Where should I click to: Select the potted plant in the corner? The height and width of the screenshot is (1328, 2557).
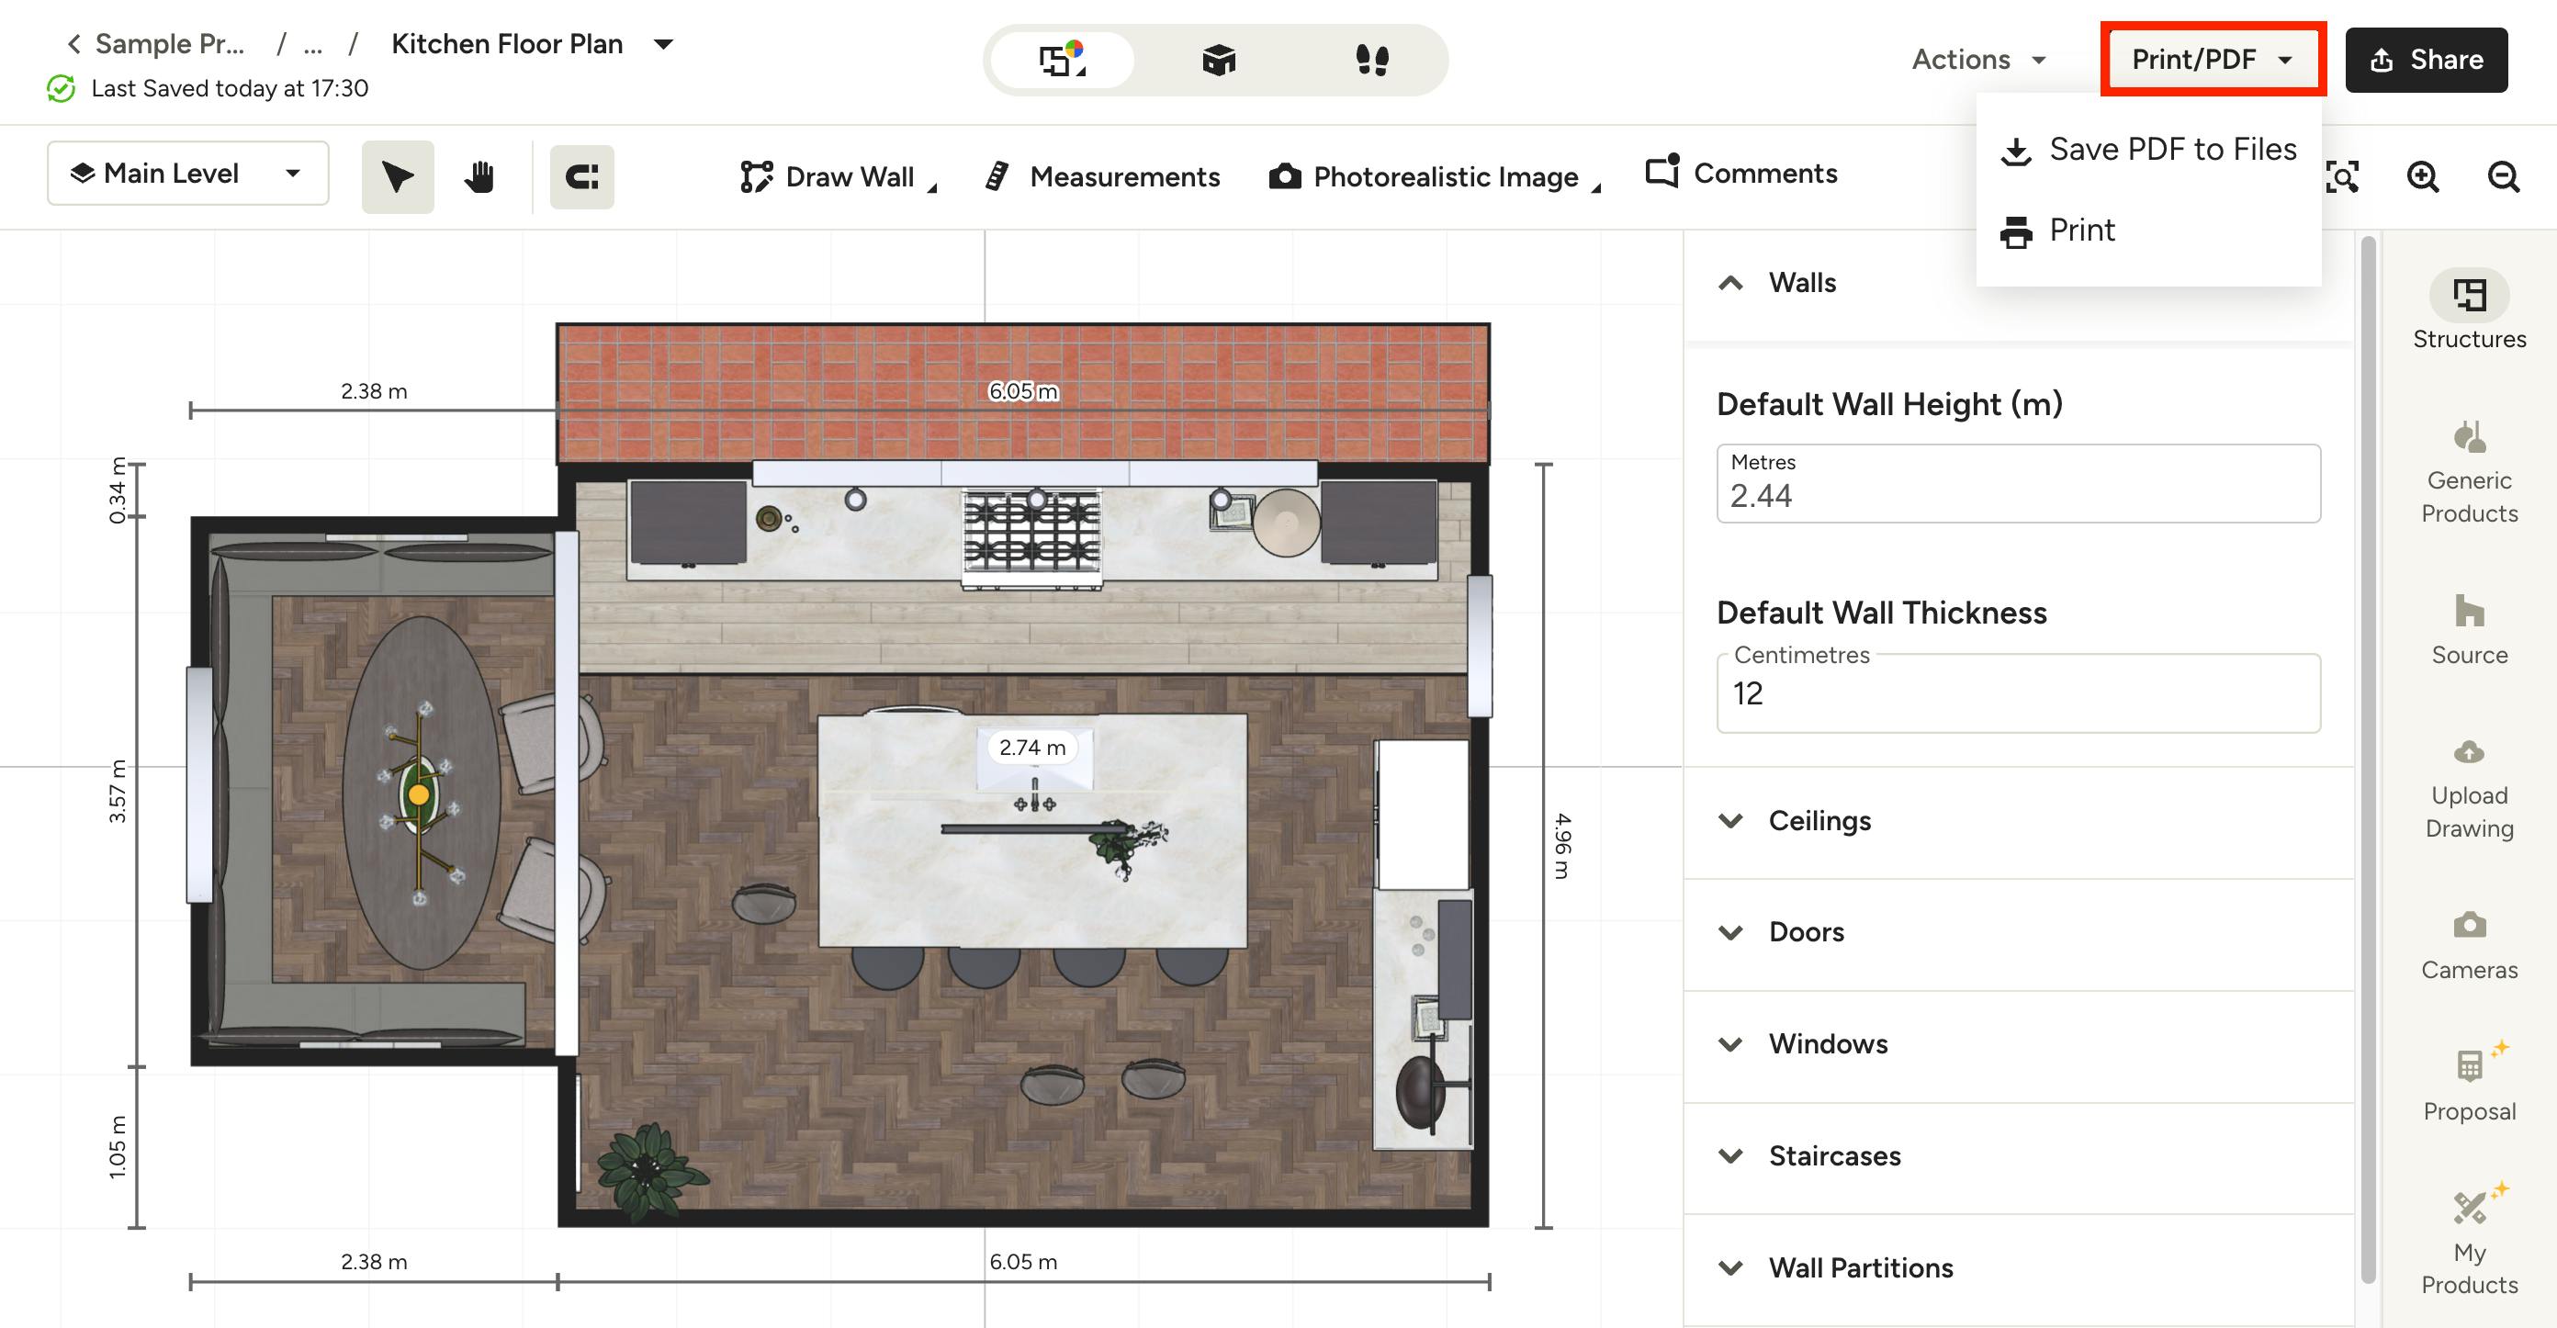[650, 1171]
